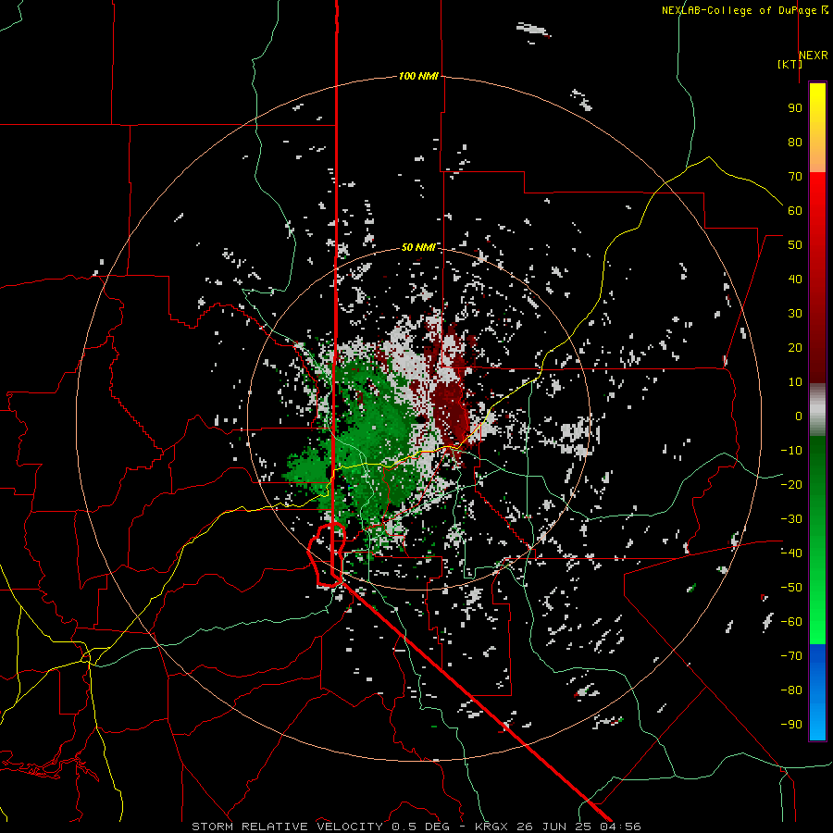This screenshot has height=833, width=833.
Task: Click the positive 70 knot scale value
Action: tap(795, 177)
